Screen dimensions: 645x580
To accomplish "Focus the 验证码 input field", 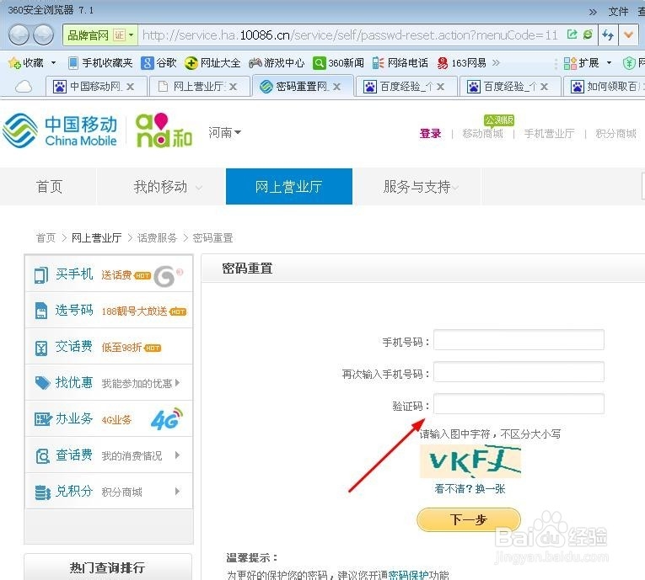I will tap(519, 404).
